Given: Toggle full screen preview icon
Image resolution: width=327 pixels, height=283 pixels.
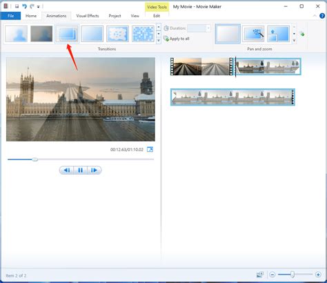Looking at the screenshot, I should [x=150, y=150].
